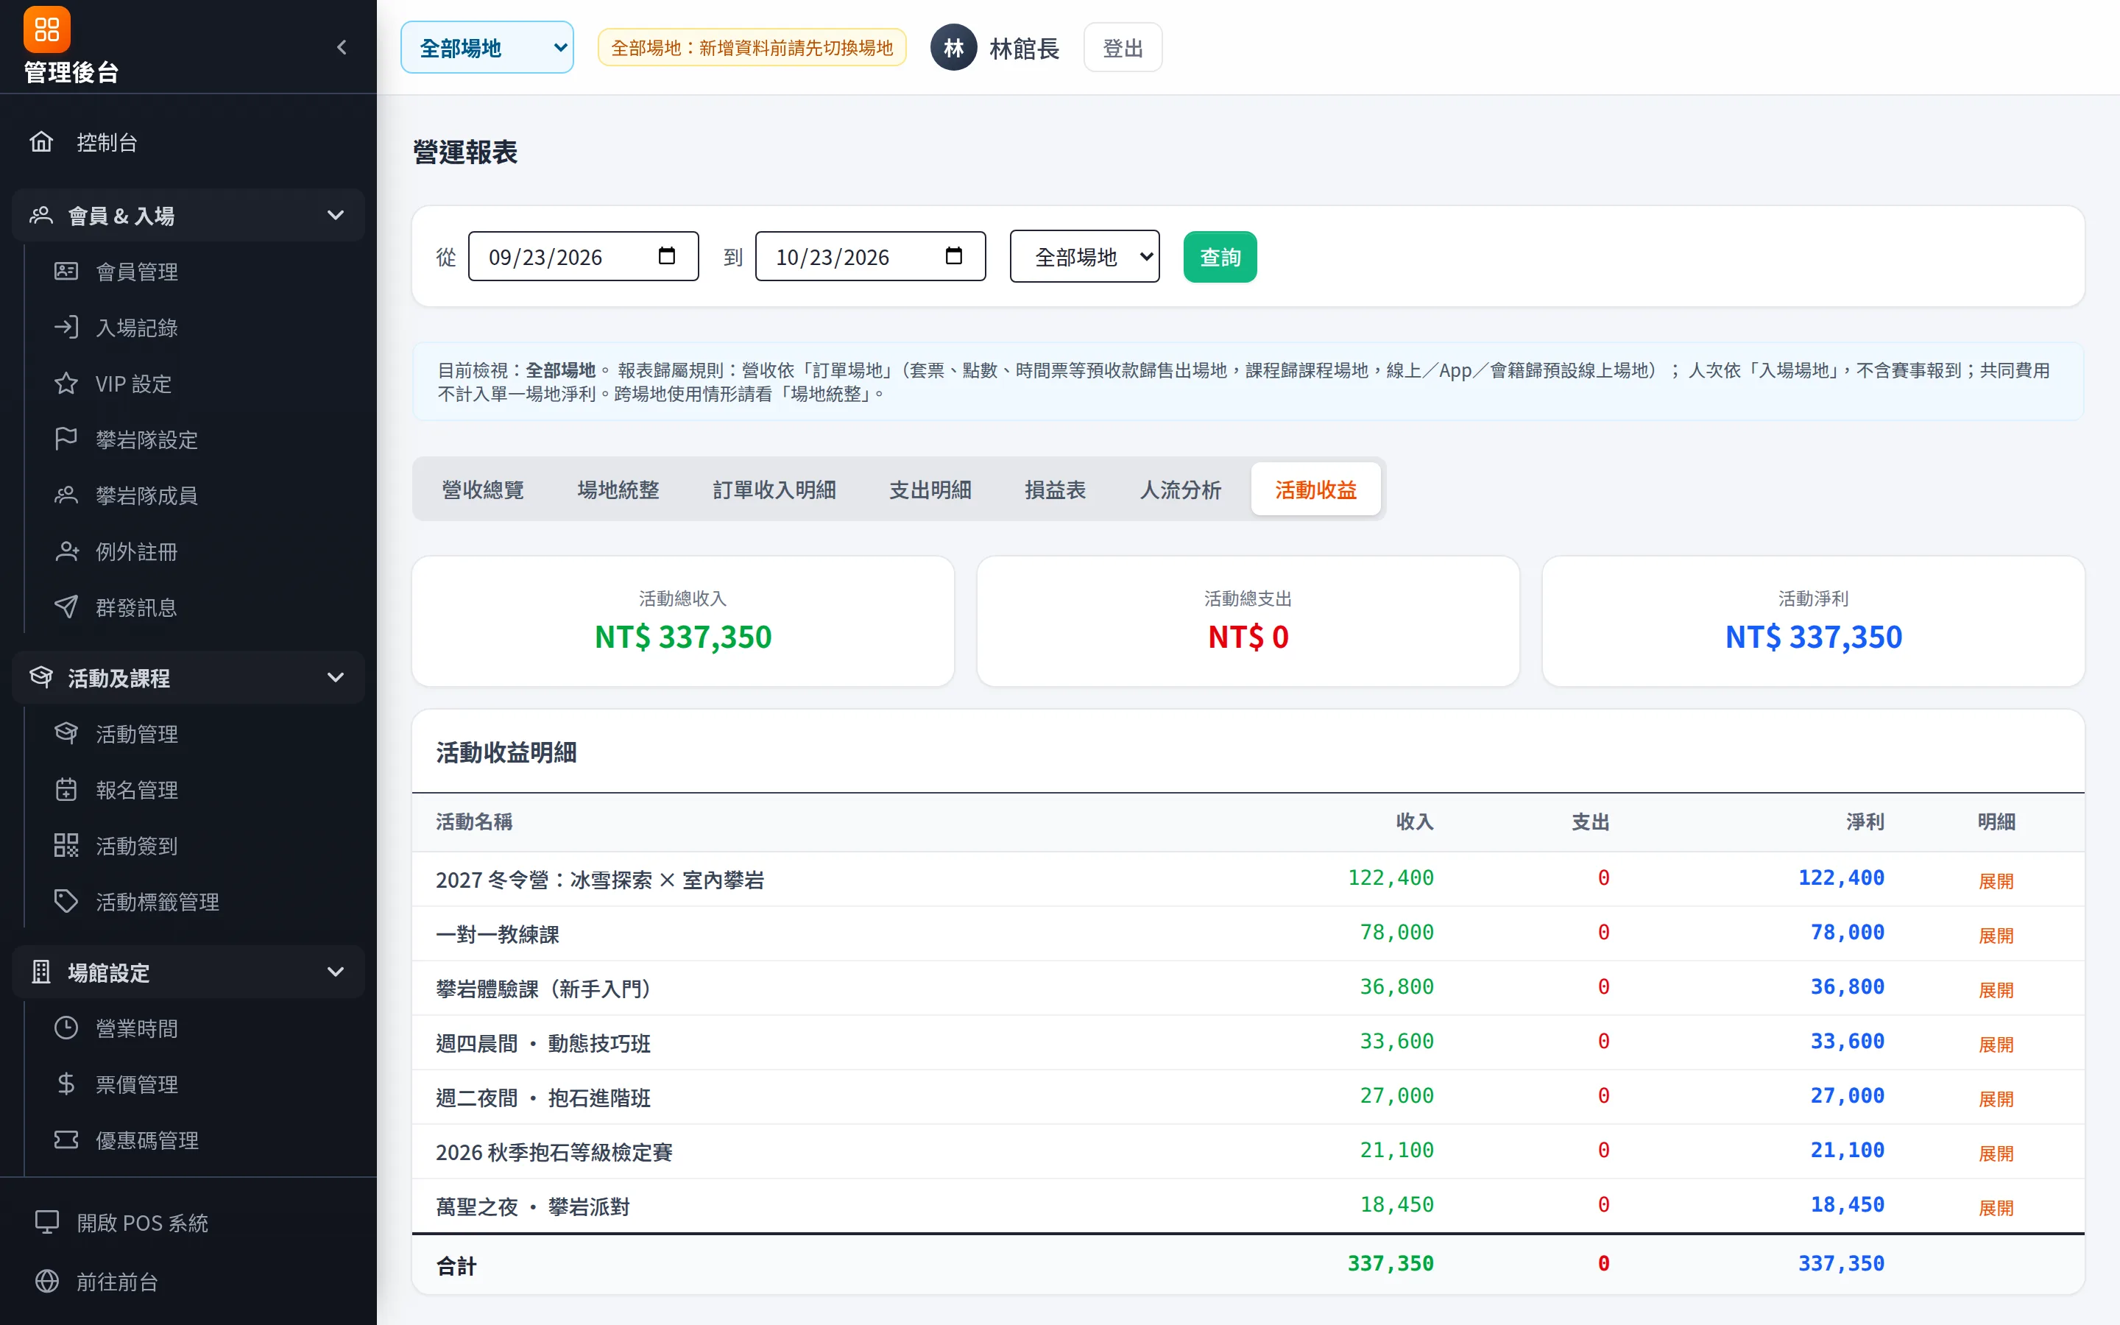Switch to 損益表 tab
2120x1325 pixels.
pyautogui.click(x=1055, y=490)
